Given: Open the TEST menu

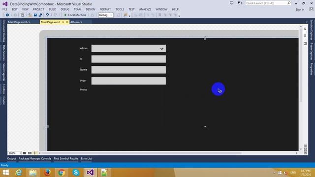Looking at the screenshot, I should click(x=131, y=9).
